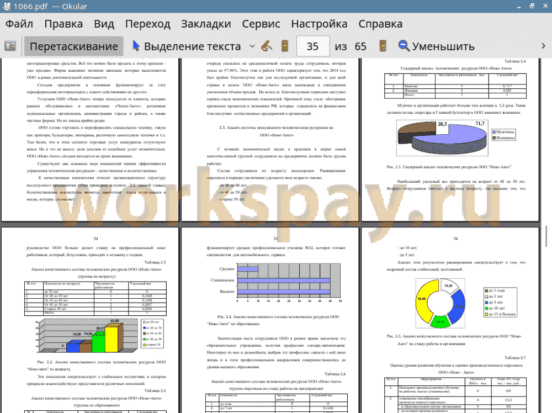552x413 pixels.
Task: Click the gender pie chart figure
Action: tap(442, 138)
